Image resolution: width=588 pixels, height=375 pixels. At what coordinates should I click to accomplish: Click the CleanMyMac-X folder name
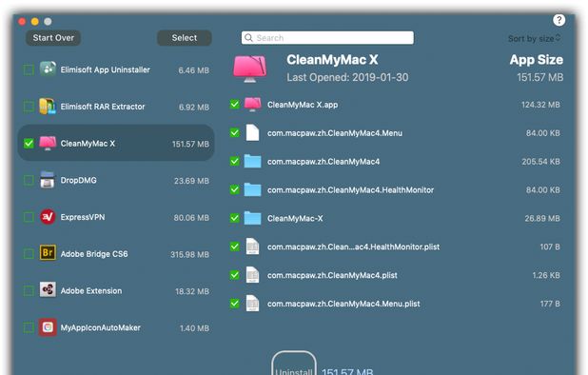[x=295, y=218]
